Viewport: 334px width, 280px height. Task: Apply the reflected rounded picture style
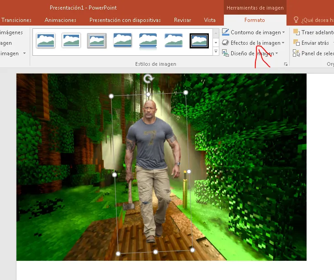[148, 41]
